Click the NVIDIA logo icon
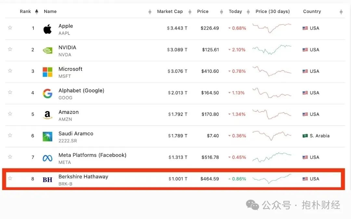This screenshot has width=351, height=219. point(47,50)
